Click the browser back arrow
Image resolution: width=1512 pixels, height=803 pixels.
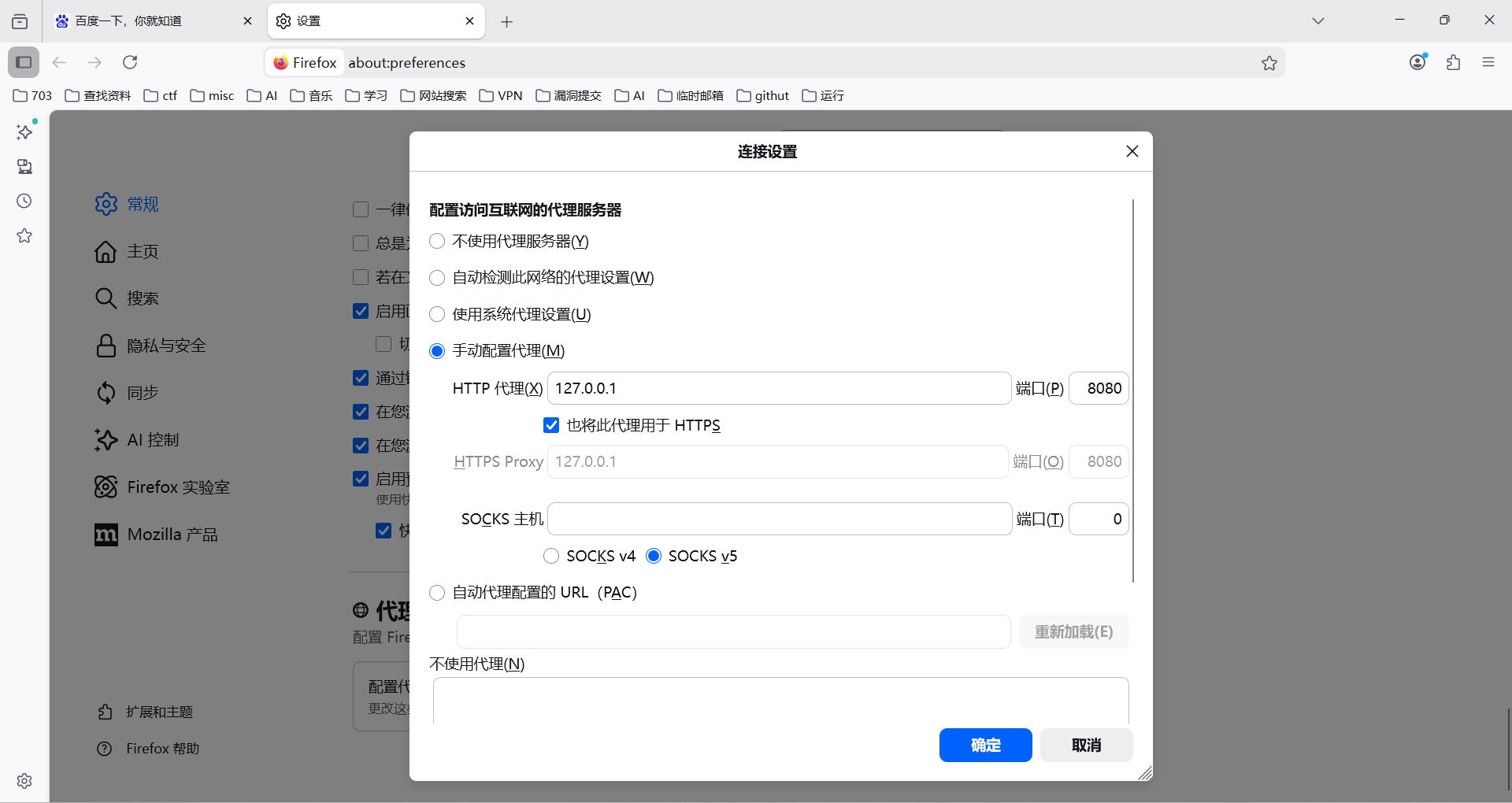(59, 62)
